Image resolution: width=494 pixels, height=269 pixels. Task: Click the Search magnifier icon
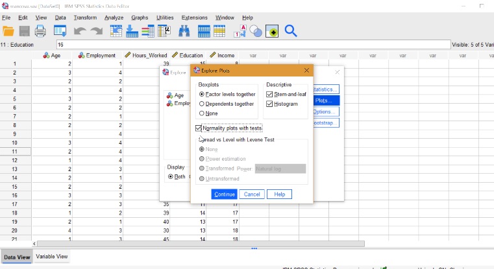point(291,31)
